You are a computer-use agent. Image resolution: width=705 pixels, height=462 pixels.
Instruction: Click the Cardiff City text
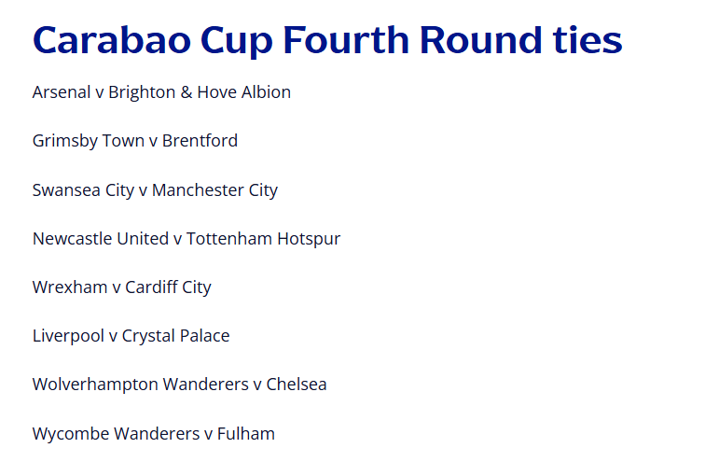click(x=168, y=287)
